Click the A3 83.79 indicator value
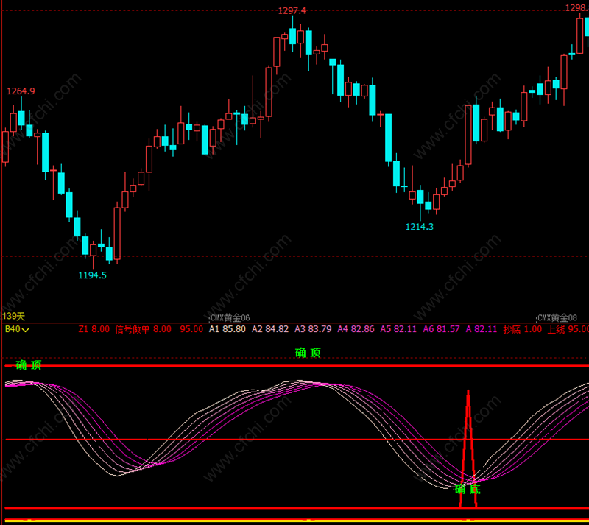The width and height of the screenshot is (589, 525). pyautogui.click(x=313, y=329)
